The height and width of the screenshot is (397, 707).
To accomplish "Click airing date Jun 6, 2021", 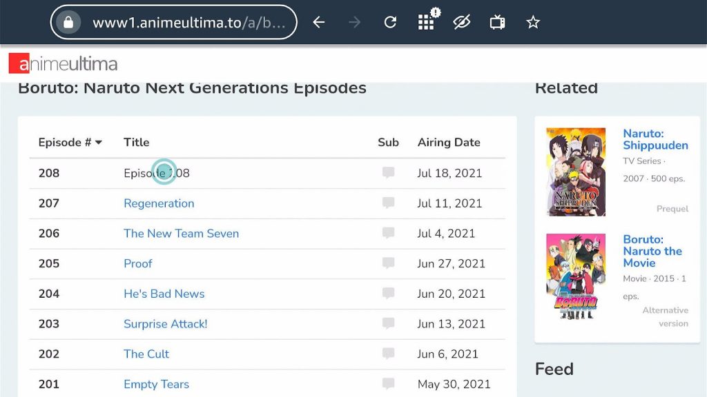I will coord(447,354).
